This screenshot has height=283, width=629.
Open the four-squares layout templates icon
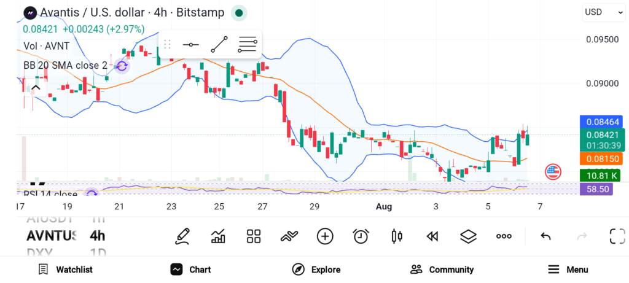point(254,236)
